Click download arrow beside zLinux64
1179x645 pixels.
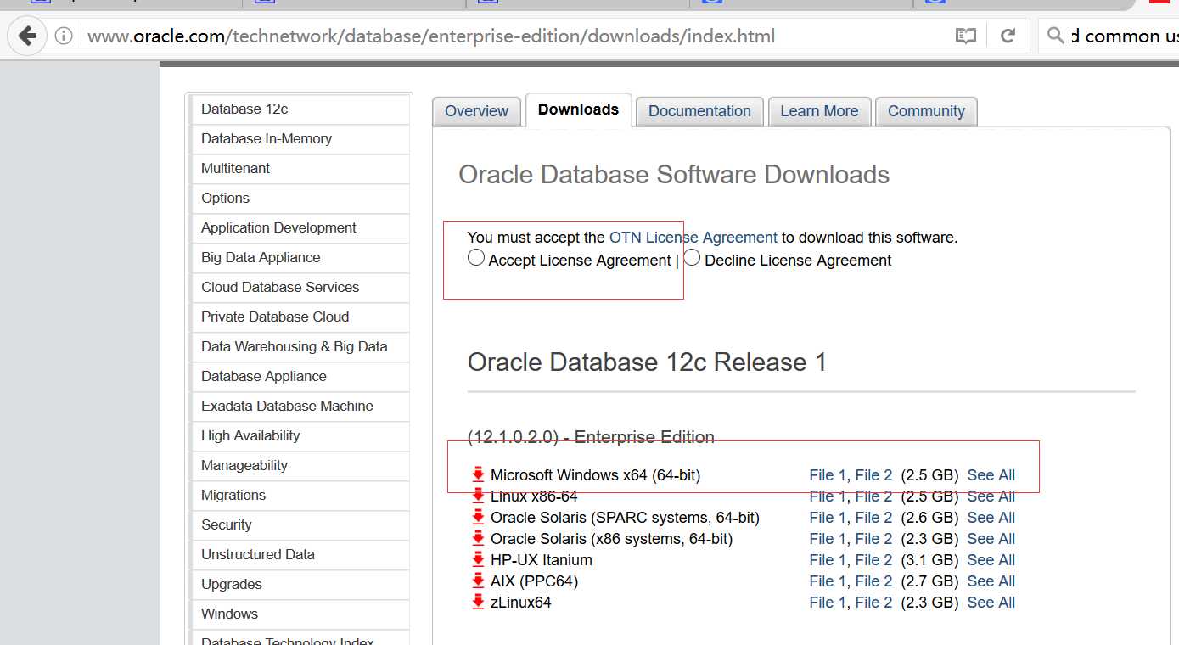(x=479, y=603)
